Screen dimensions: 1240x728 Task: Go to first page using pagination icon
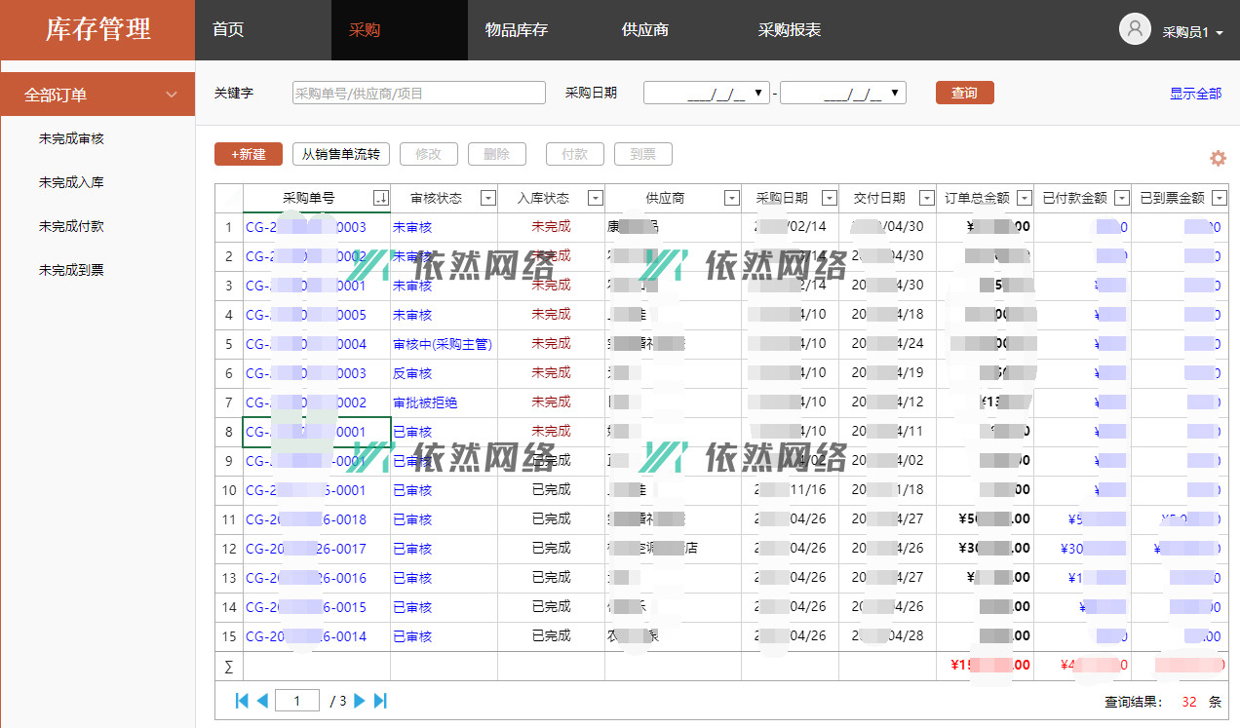tap(242, 700)
